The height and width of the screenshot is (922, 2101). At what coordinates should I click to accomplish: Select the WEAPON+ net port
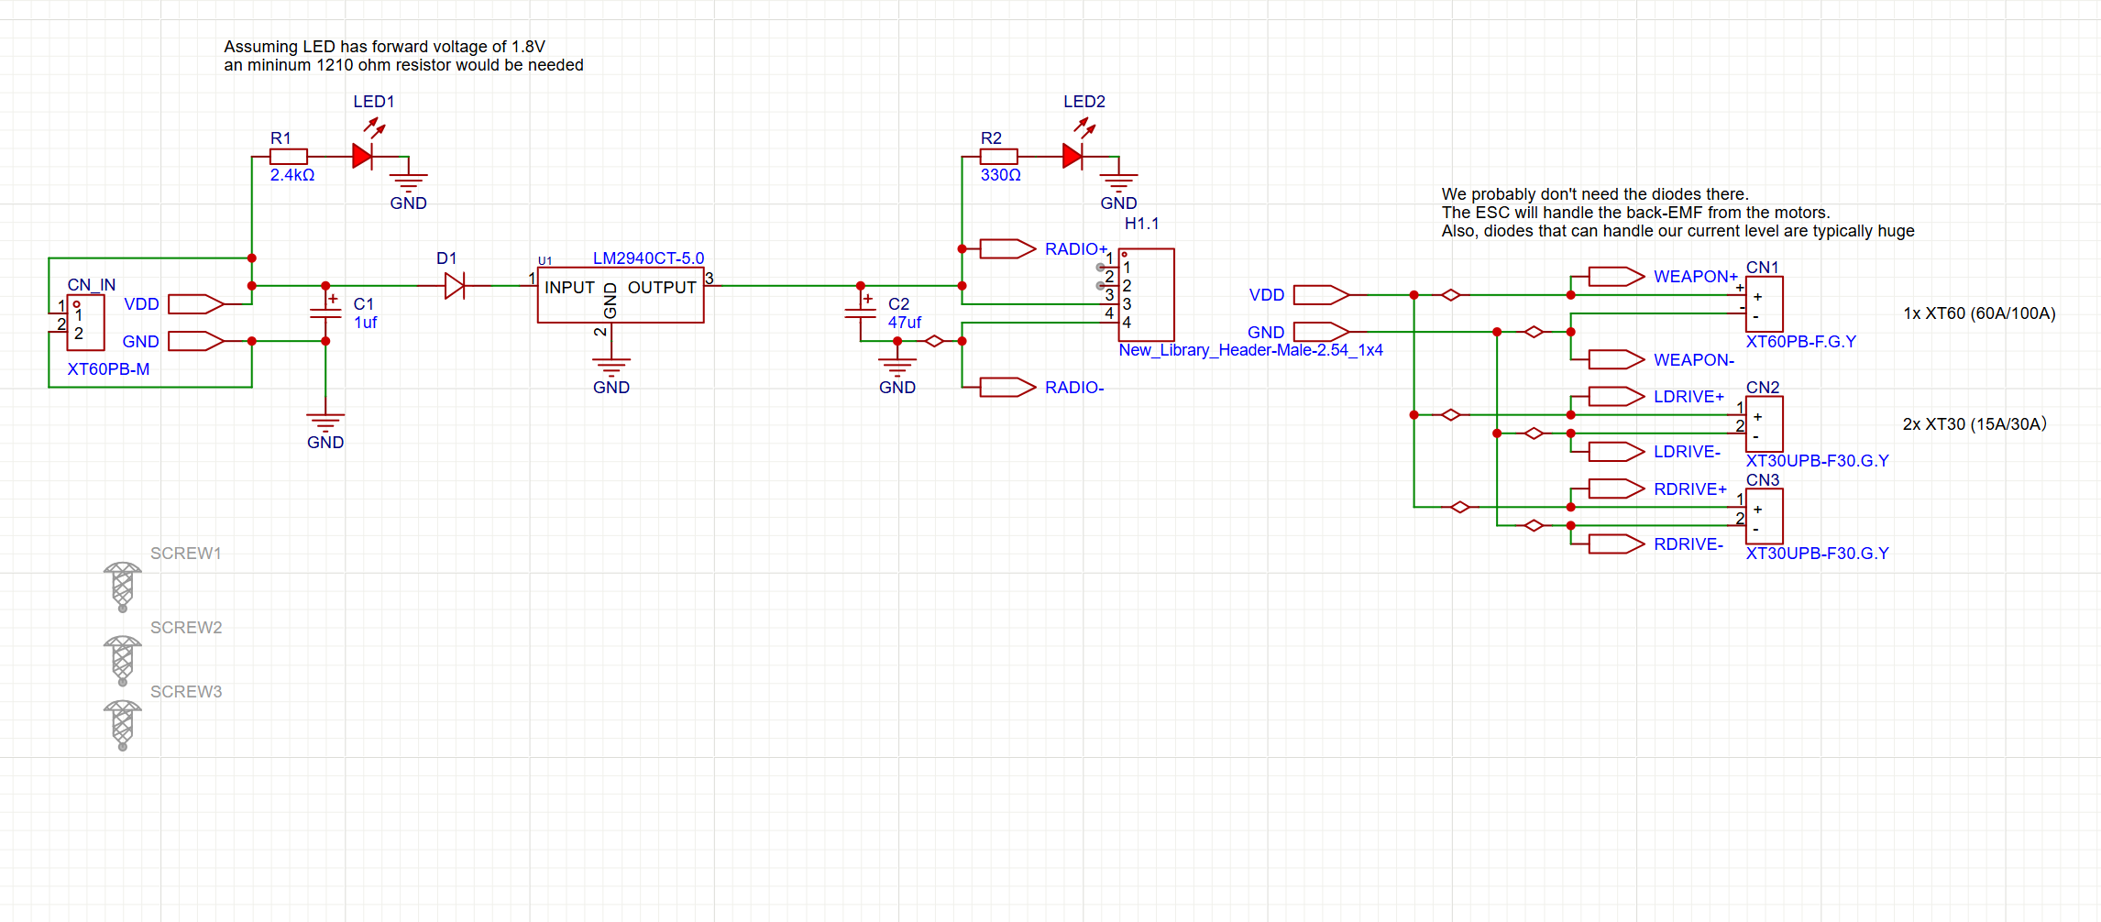pos(1616,276)
